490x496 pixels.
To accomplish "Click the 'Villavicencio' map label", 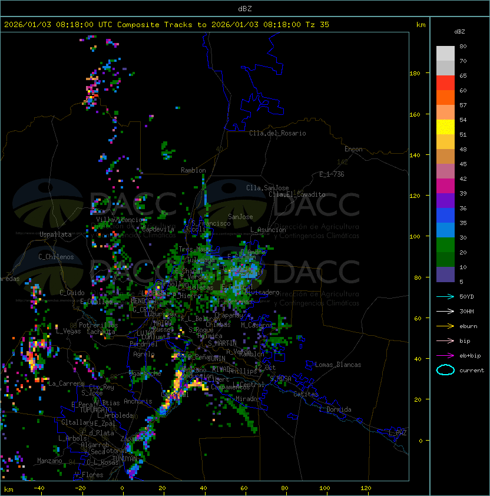I will click(120, 220).
